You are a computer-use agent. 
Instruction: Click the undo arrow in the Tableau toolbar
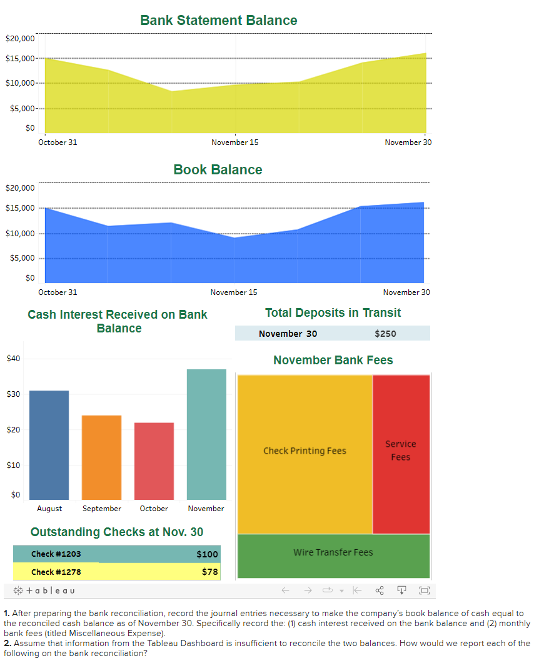[x=286, y=589]
